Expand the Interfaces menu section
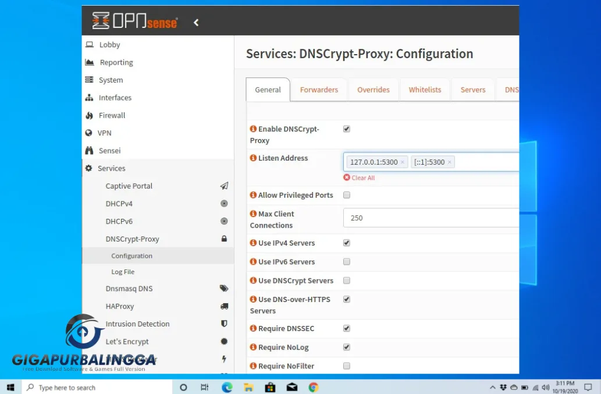Viewport: 601px width, 394px height. pos(158,97)
